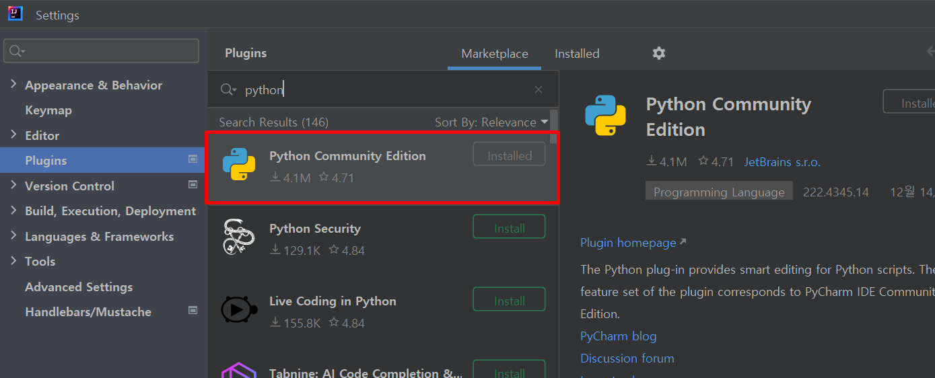The height and width of the screenshot is (378, 935).
Task: Click the Live Coding in Python icon
Action: tap(239, 309)
